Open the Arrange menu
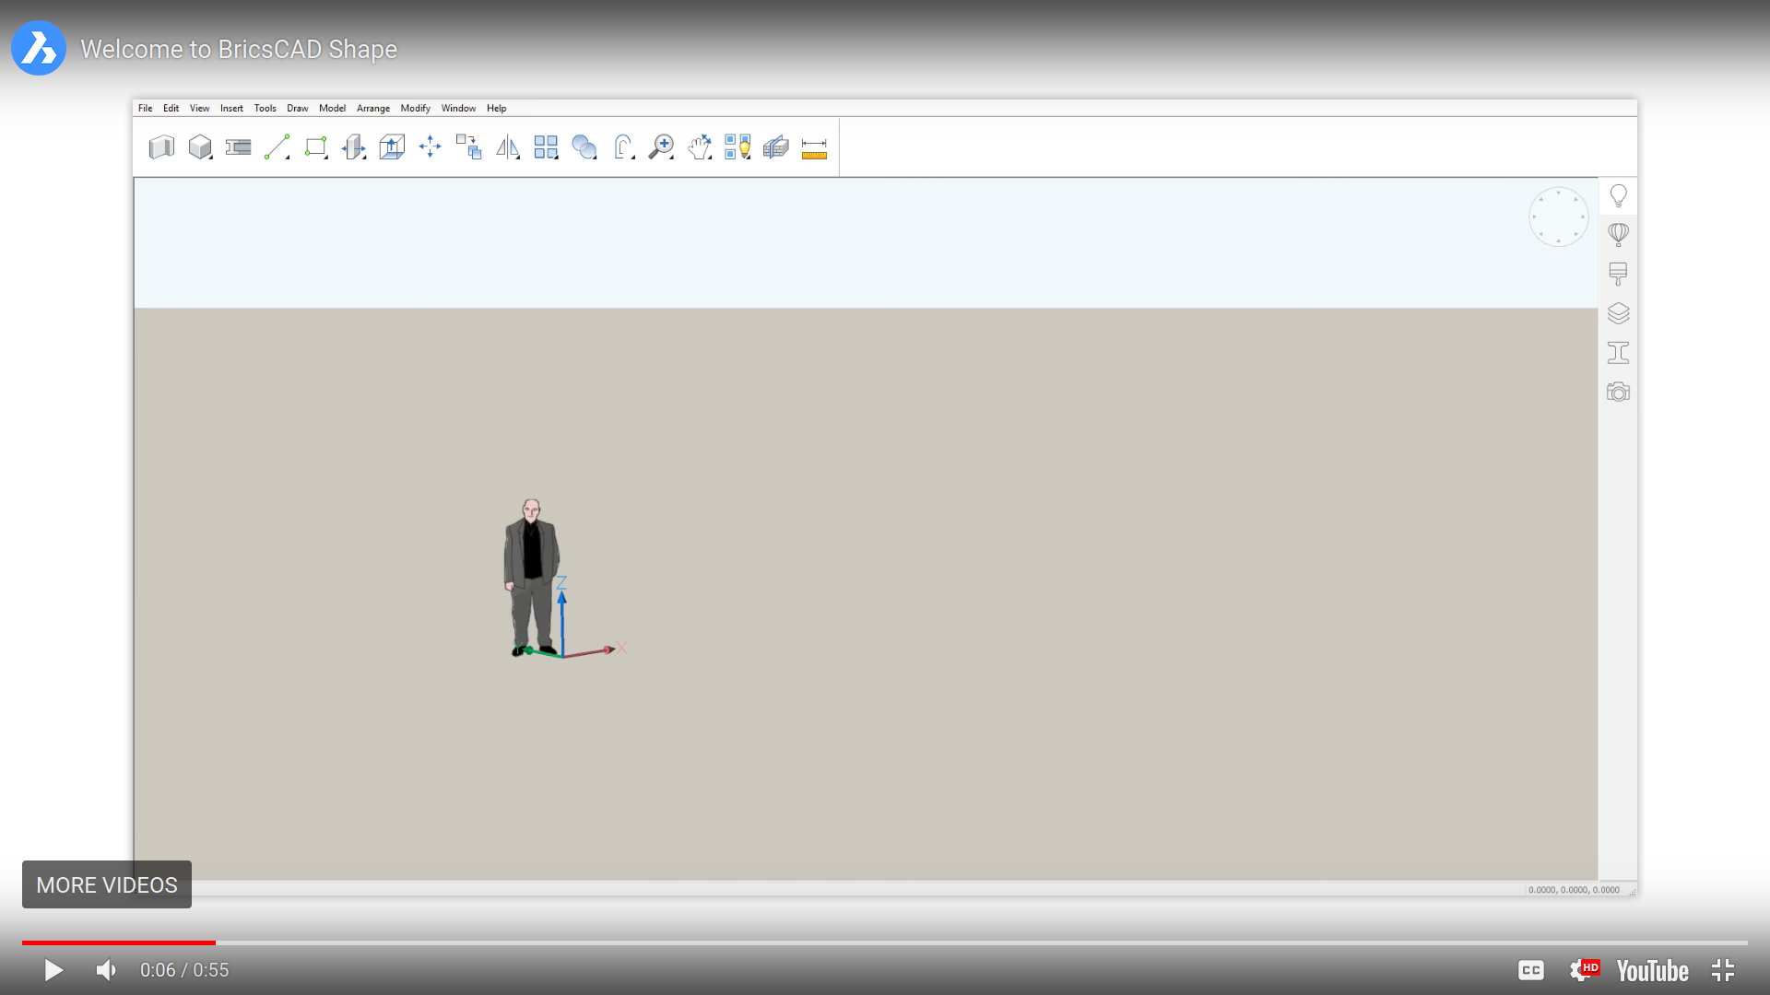 [x=373, y=109]
